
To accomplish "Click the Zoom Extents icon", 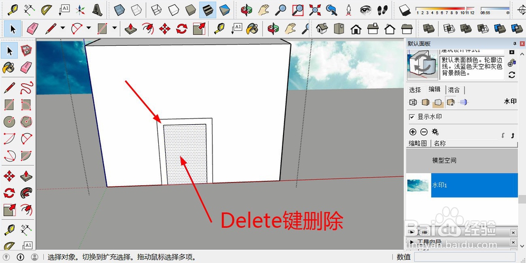I will click(x=315, y=9).
